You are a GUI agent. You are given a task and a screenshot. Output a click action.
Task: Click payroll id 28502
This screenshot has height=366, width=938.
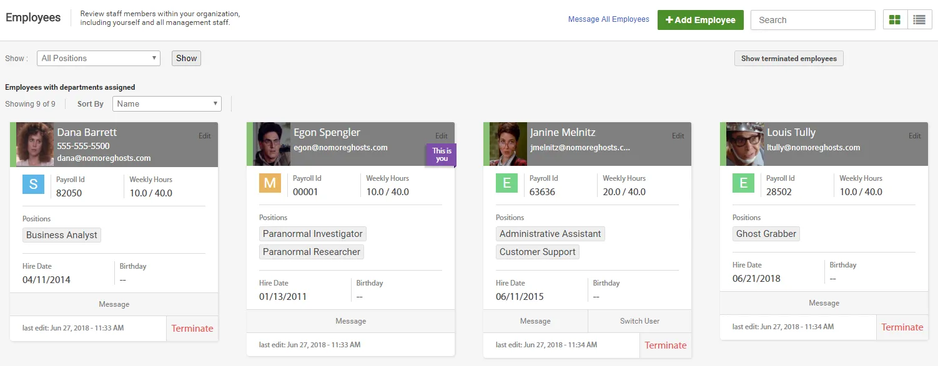click(779, 192)
